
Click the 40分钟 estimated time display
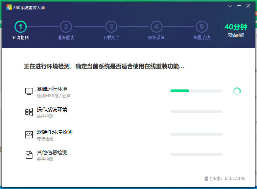pos(236,27)
